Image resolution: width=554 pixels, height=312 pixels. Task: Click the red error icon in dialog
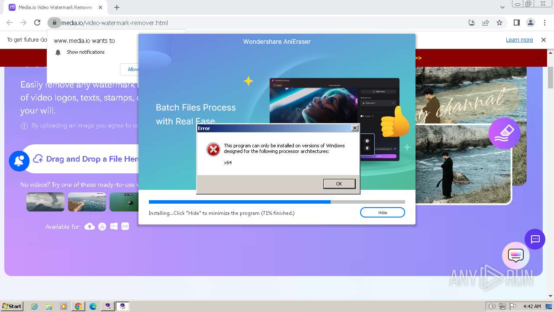(213, 149)
